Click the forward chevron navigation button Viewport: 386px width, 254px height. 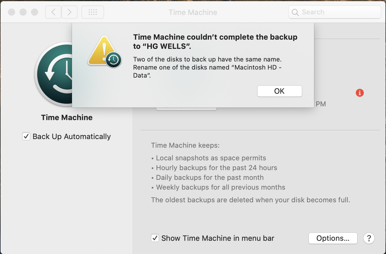point(69,12)
